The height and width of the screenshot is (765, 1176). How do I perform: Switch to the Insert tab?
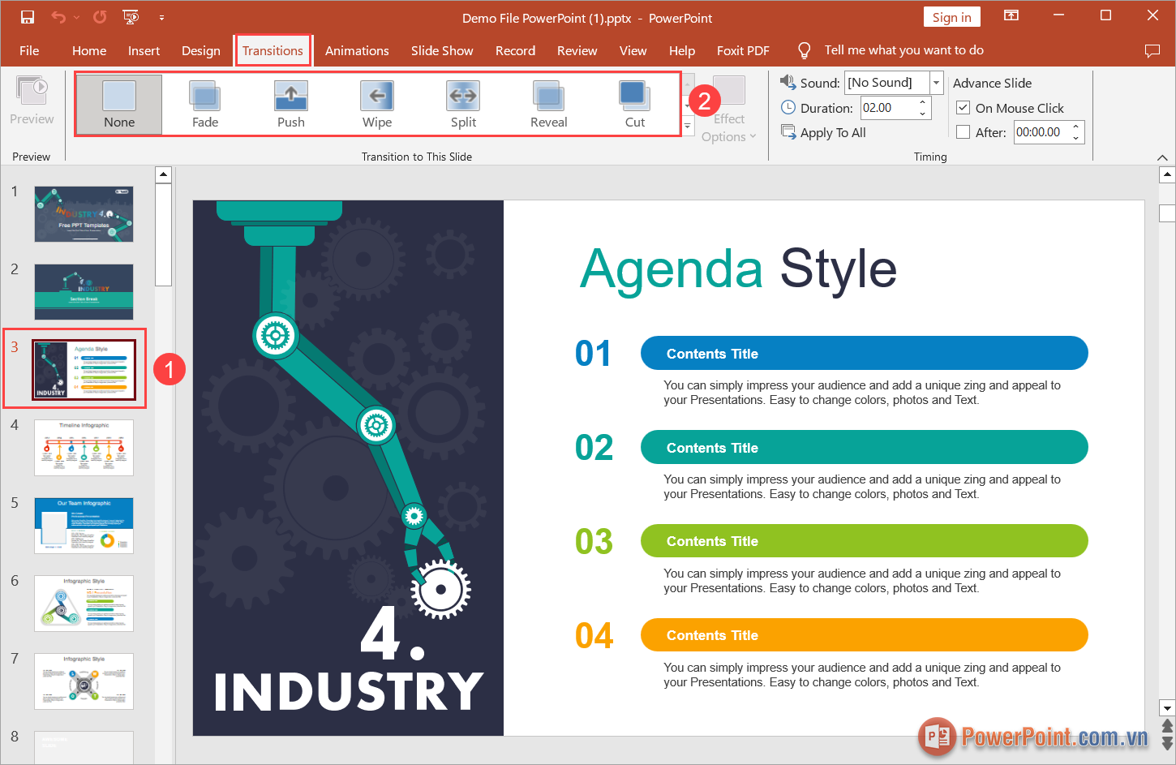(x=144, y=50)
